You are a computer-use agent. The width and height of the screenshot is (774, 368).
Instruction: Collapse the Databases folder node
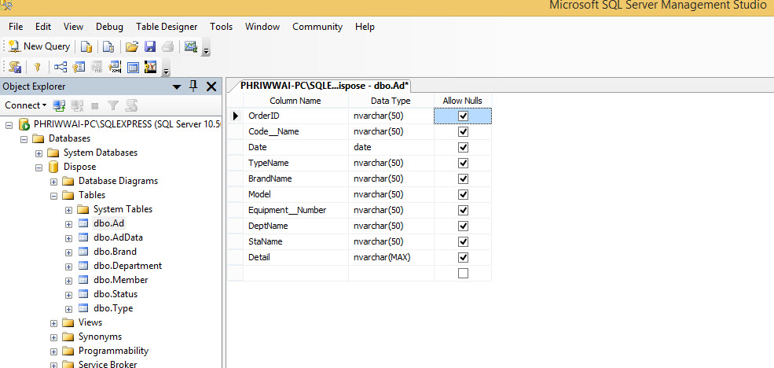tap(24, 139)
